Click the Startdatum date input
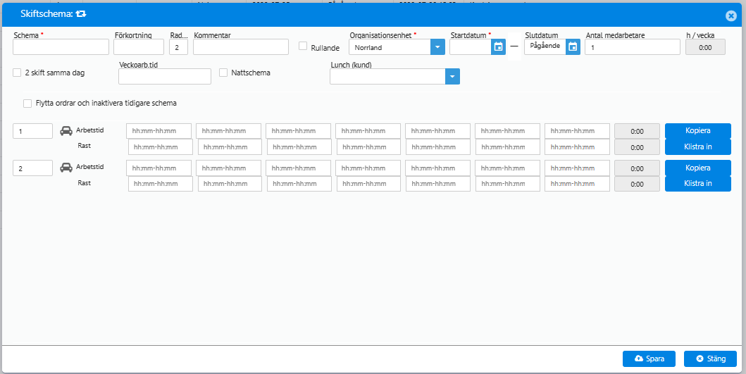The image size is (746, 374). pyautogui.click(x=471, y=47)
